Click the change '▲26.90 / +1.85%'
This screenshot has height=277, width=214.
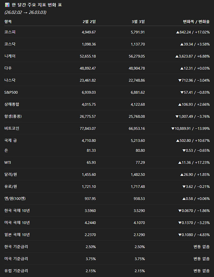[x=195, y=175]
